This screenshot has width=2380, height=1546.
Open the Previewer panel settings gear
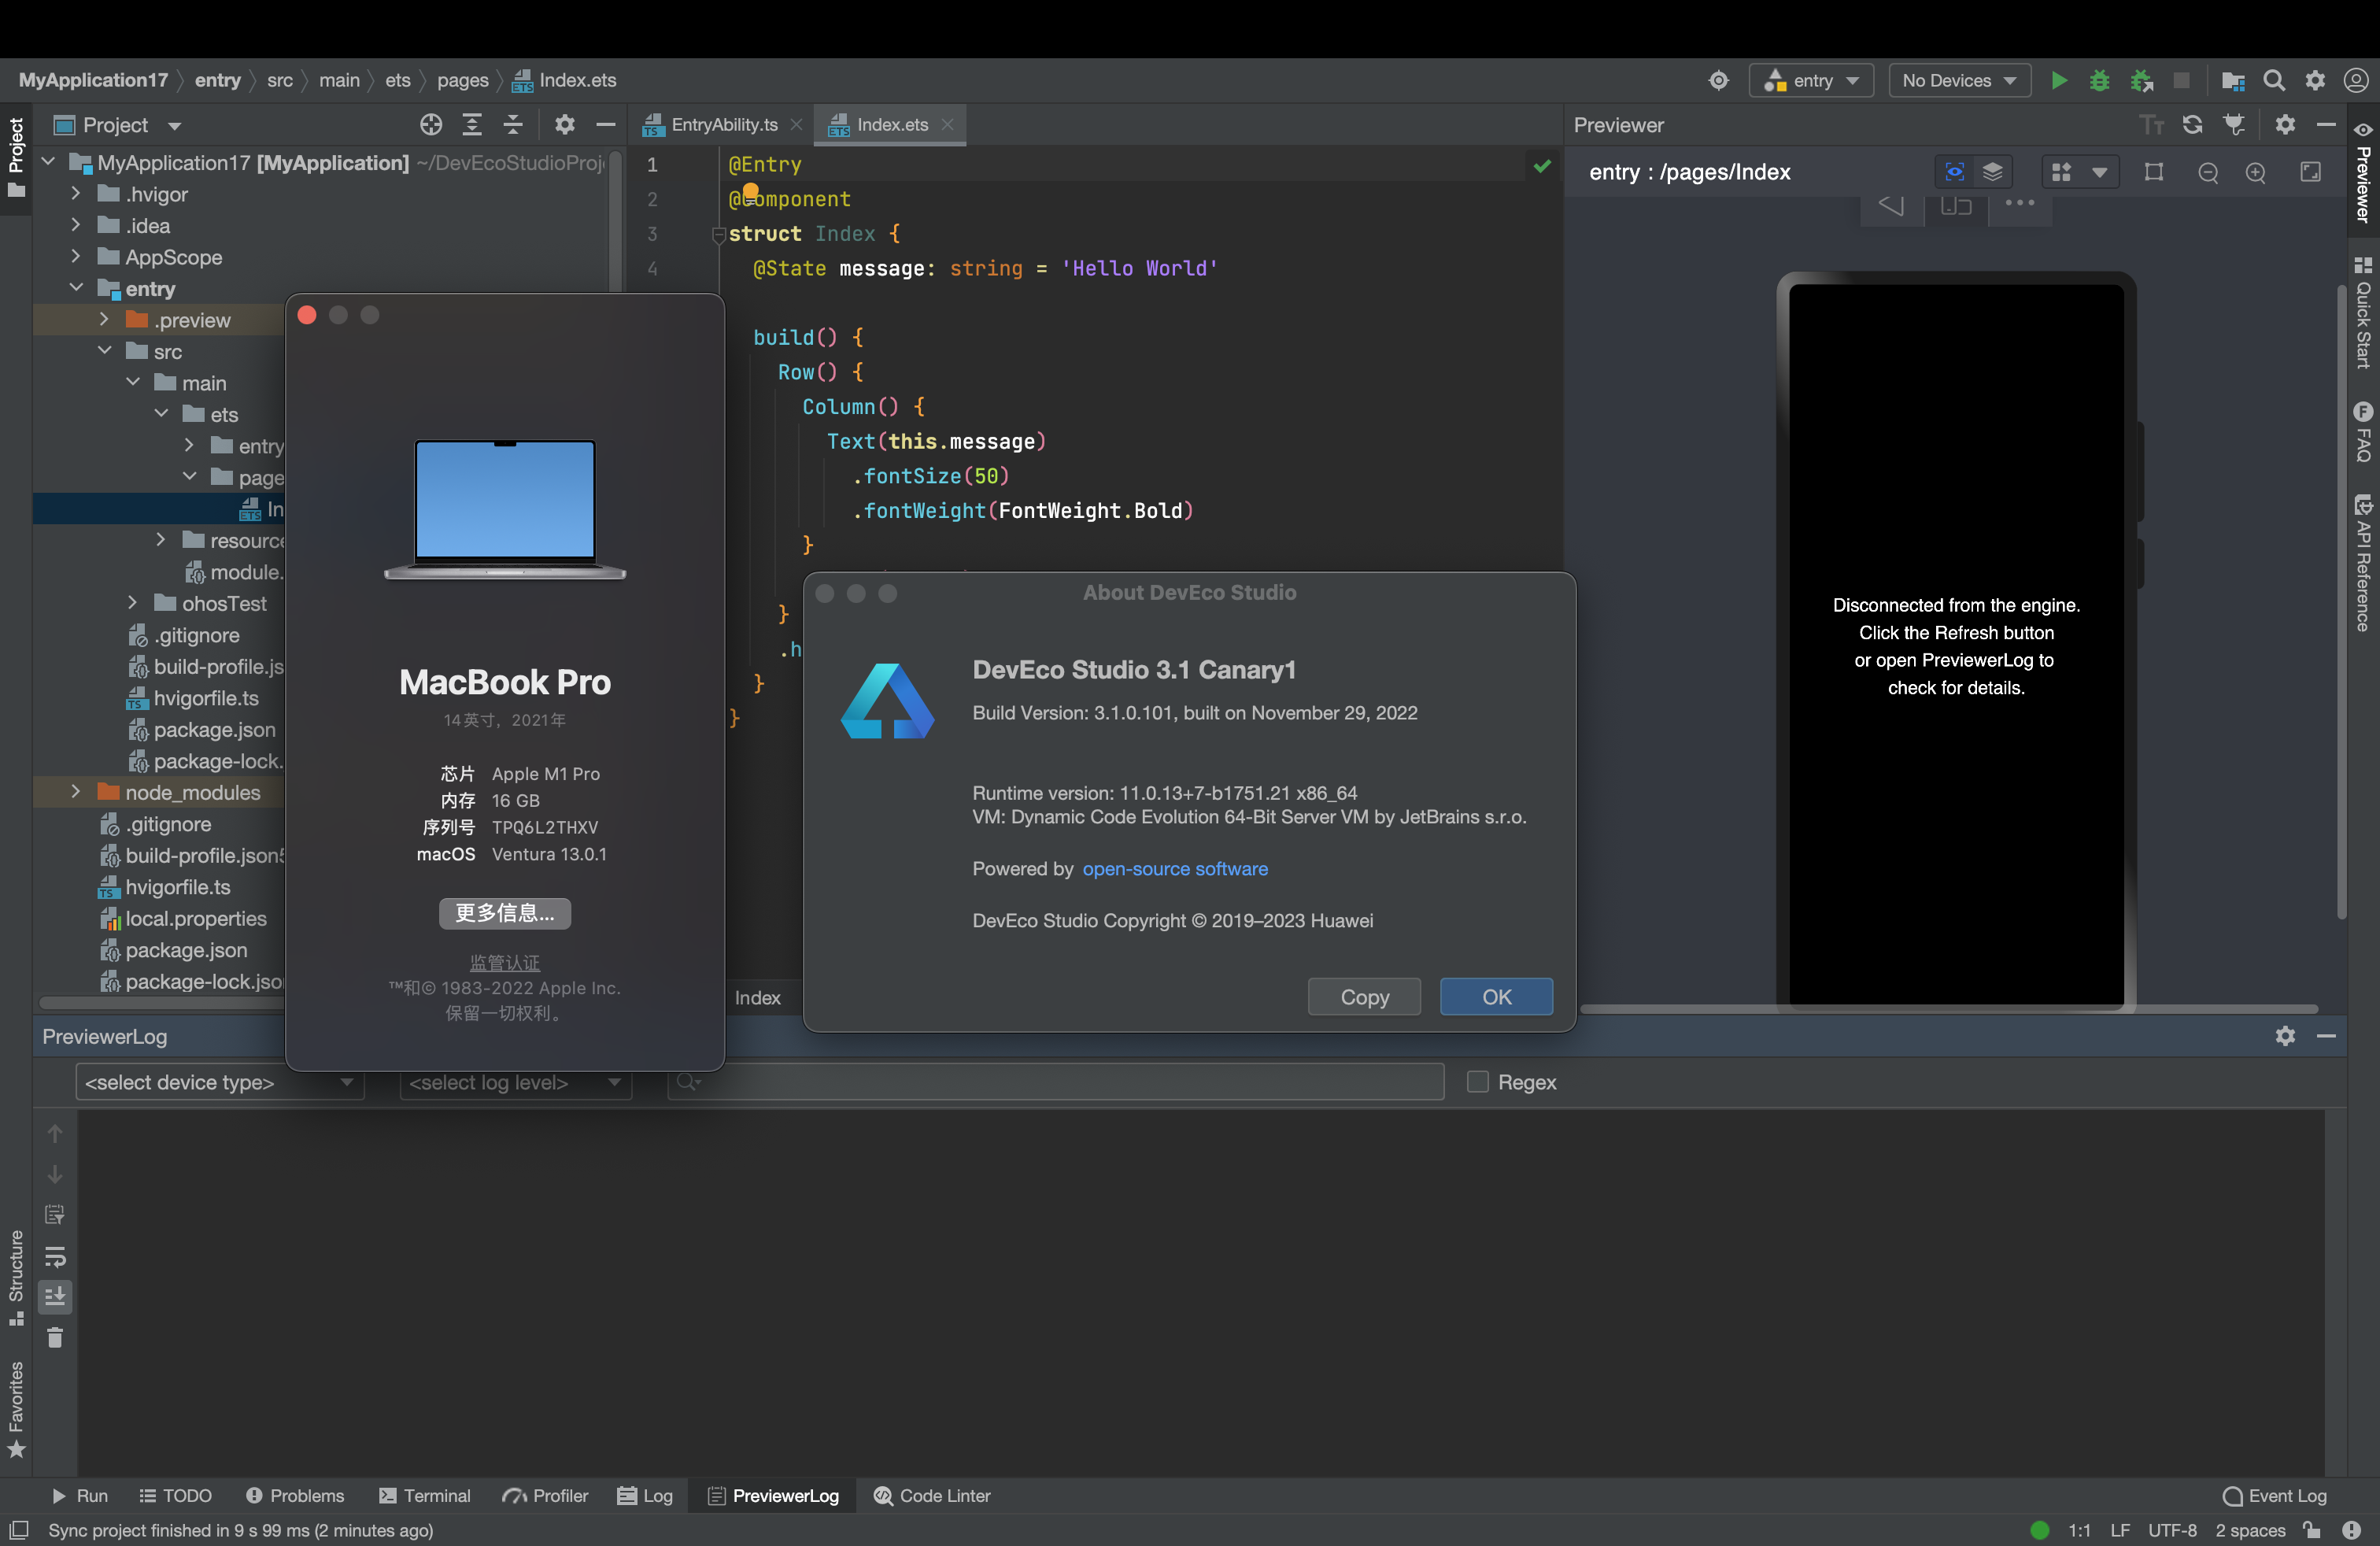click(x=2285, y=124)
